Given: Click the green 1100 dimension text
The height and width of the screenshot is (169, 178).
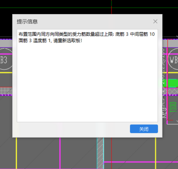Looking at the screenshot, I should click(173, 107).
